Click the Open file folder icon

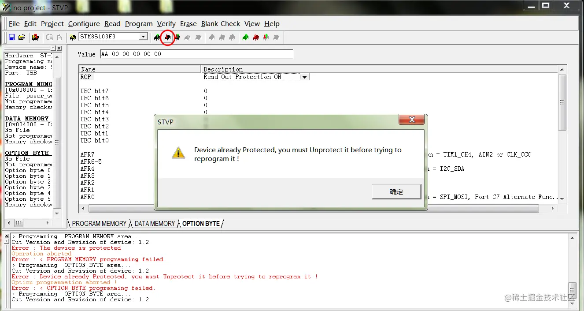coord(22,37)
